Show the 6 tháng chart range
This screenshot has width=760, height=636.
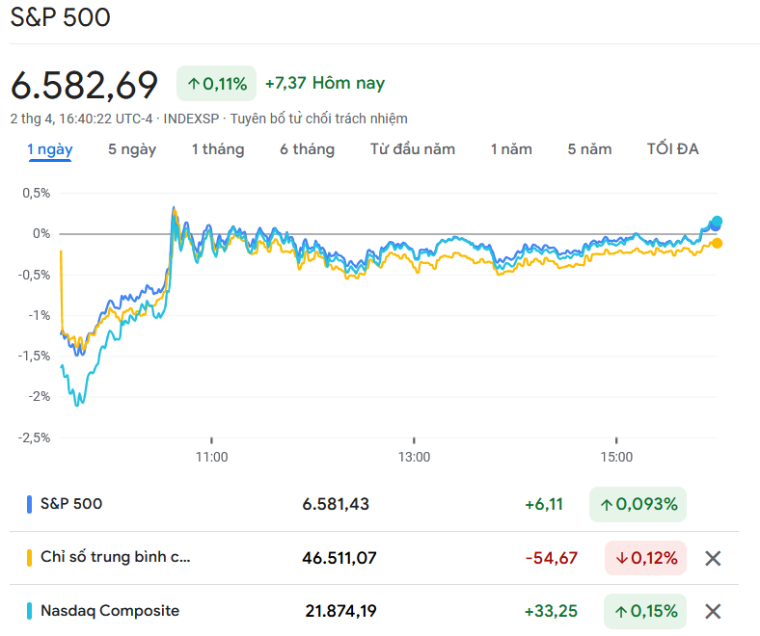308,149
